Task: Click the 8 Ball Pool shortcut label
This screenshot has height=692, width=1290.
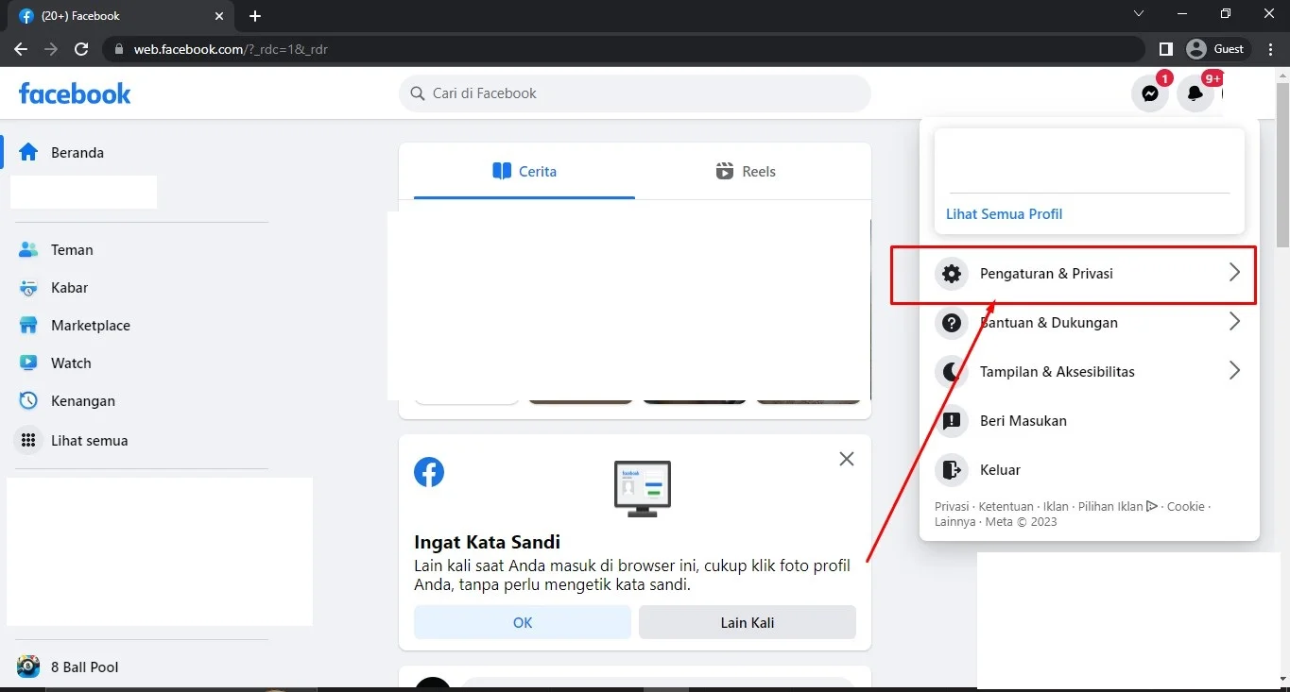Action: pyautogui.click(x=85, y=667)
